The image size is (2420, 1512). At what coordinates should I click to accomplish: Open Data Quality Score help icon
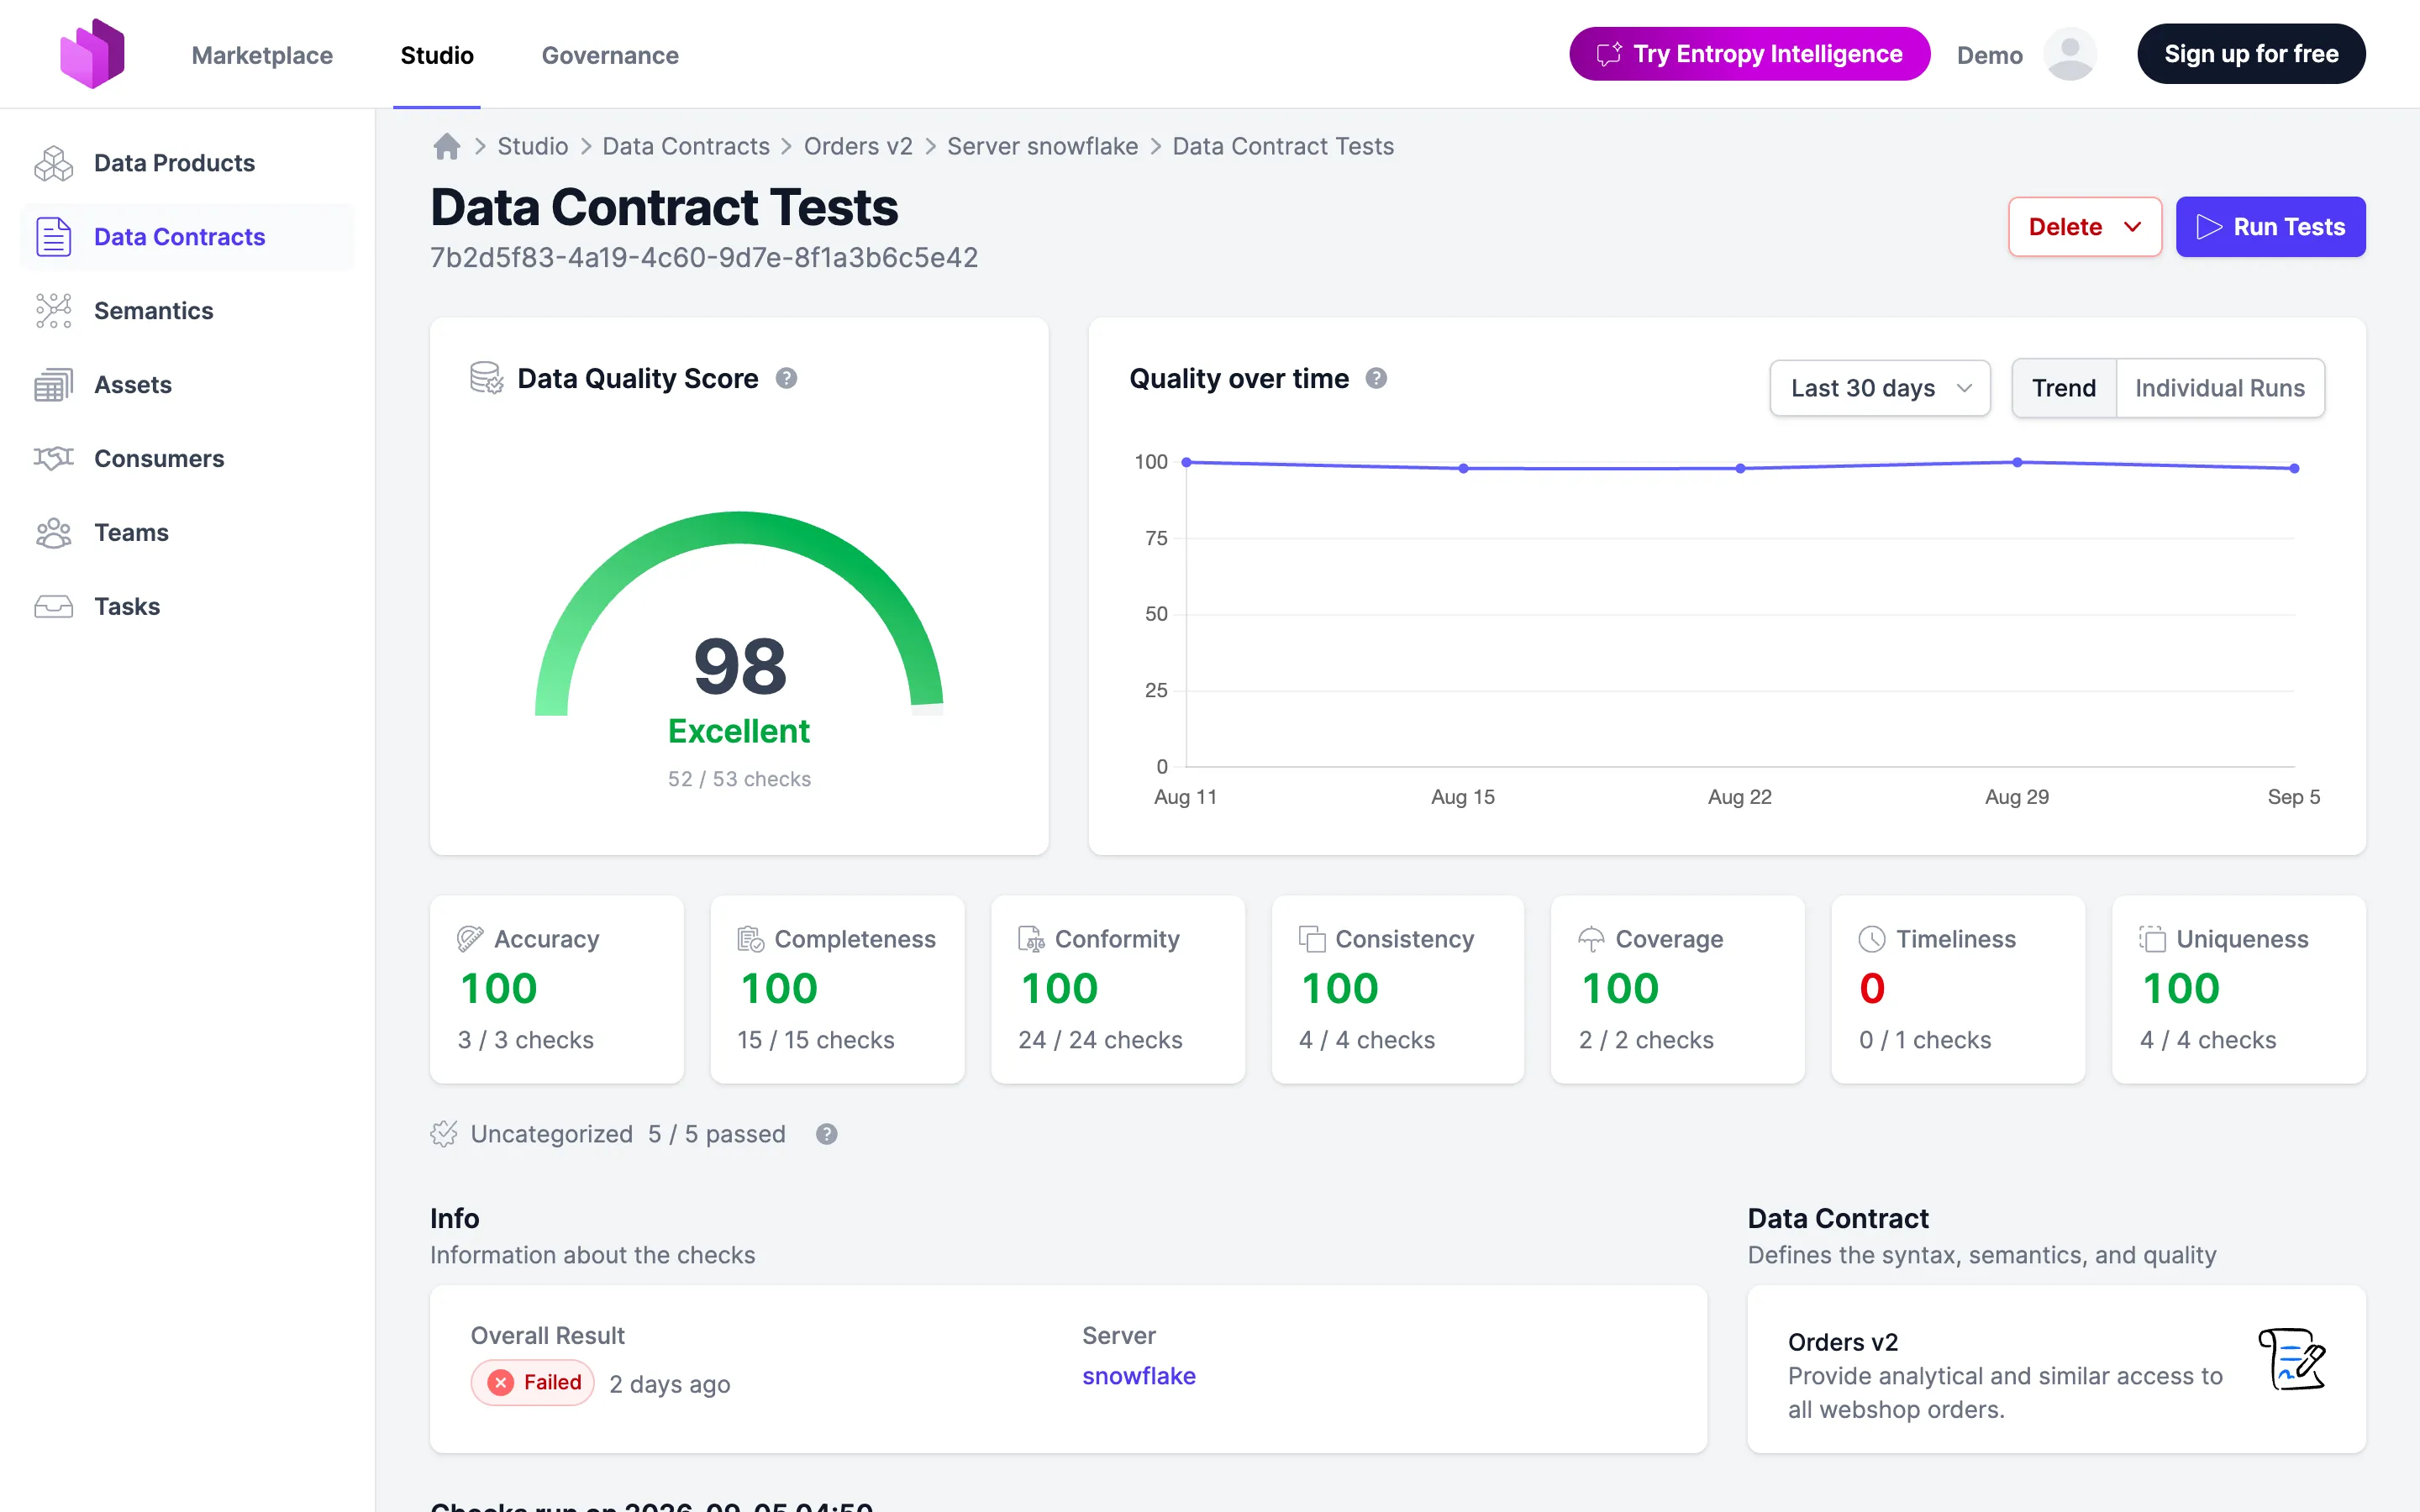[787, 378]
